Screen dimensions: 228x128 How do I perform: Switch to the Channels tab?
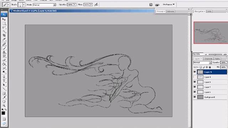208,59
